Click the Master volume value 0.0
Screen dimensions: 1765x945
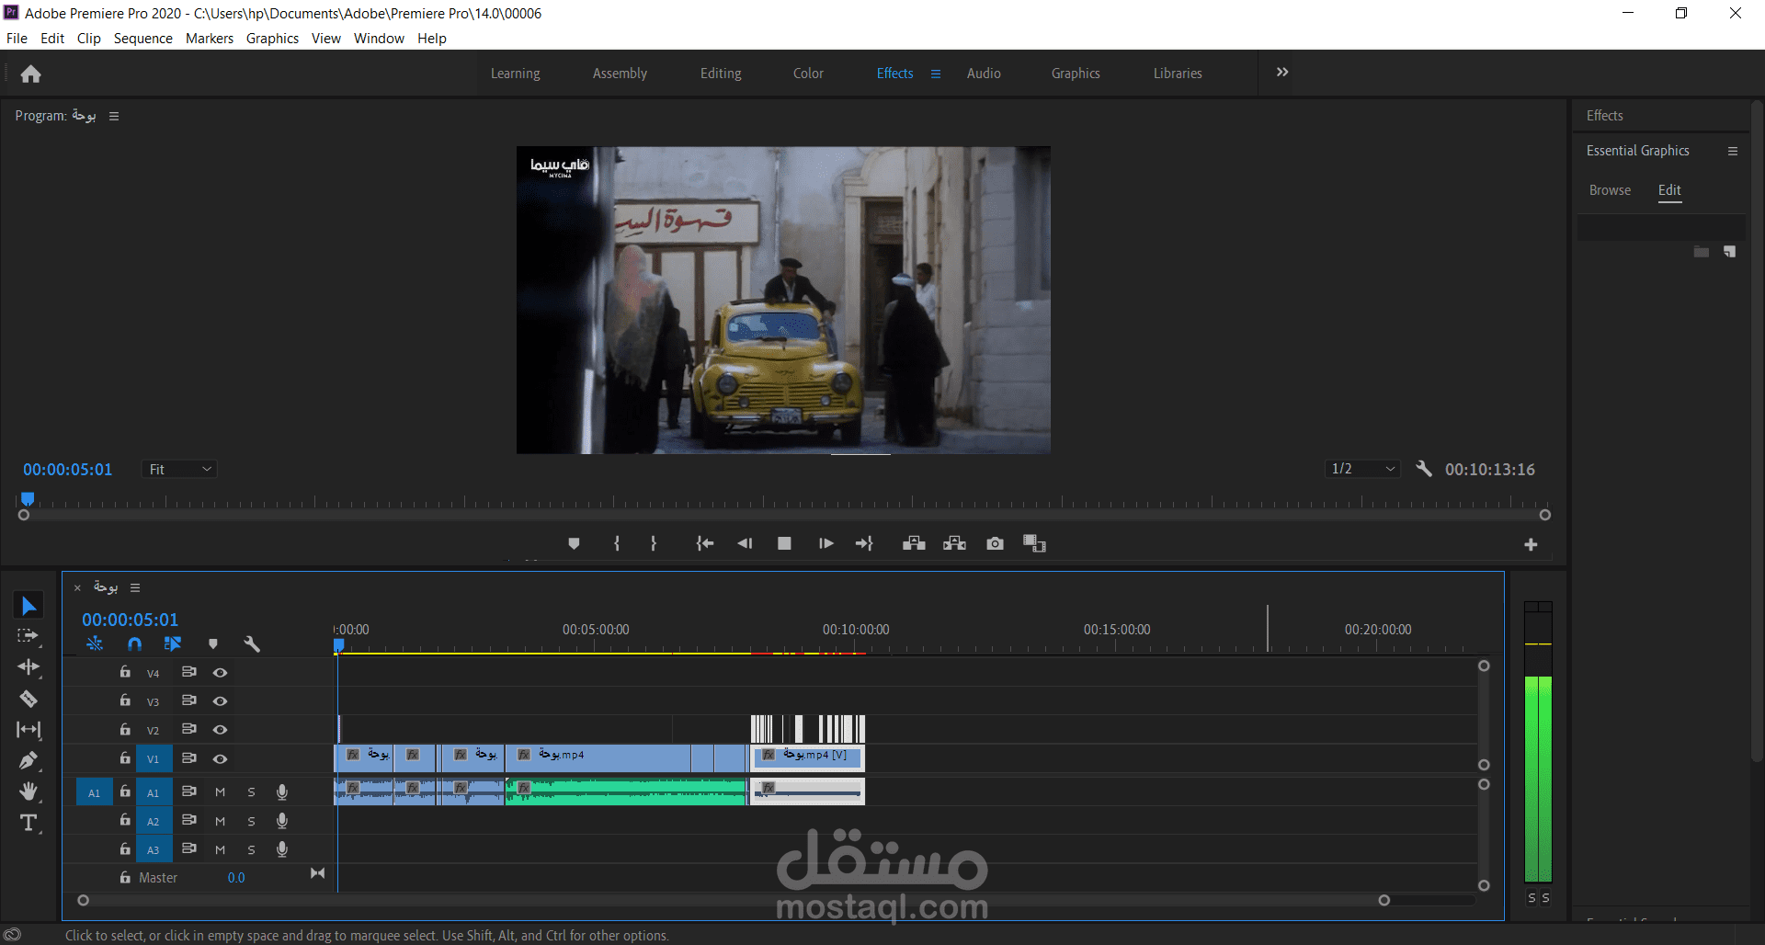click(x=236, y=878)
